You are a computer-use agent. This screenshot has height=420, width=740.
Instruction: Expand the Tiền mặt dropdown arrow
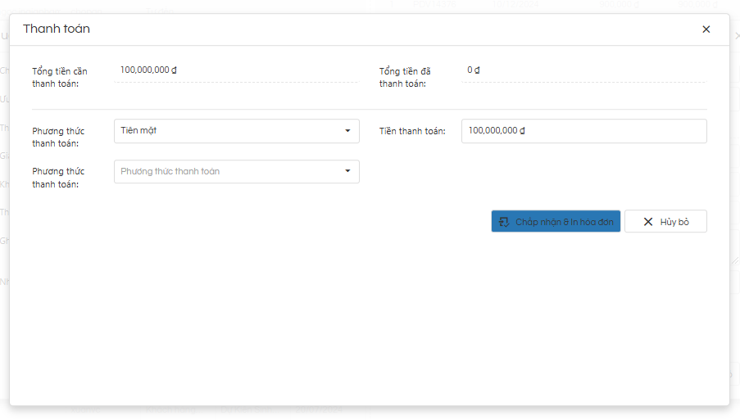point(347,131)
